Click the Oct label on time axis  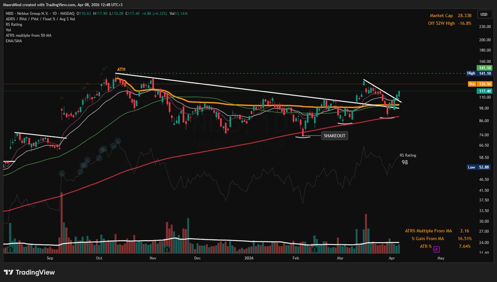coord(99,258)
